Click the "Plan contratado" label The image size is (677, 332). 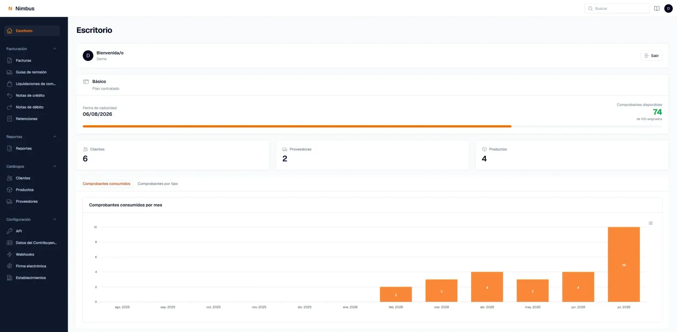(x=106, y=89)
